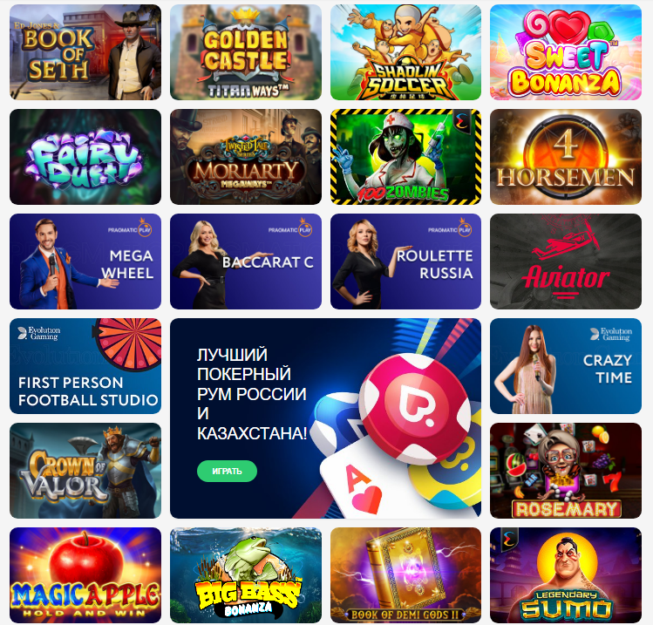Open the Book of Seth game tile
This screenshot has height=625, width=653.
85,52
